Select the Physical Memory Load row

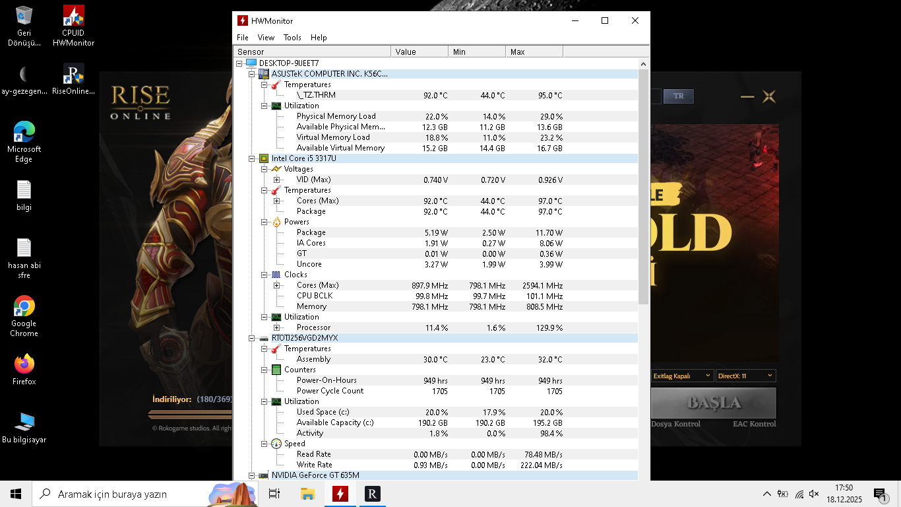(x=437, y=116)
